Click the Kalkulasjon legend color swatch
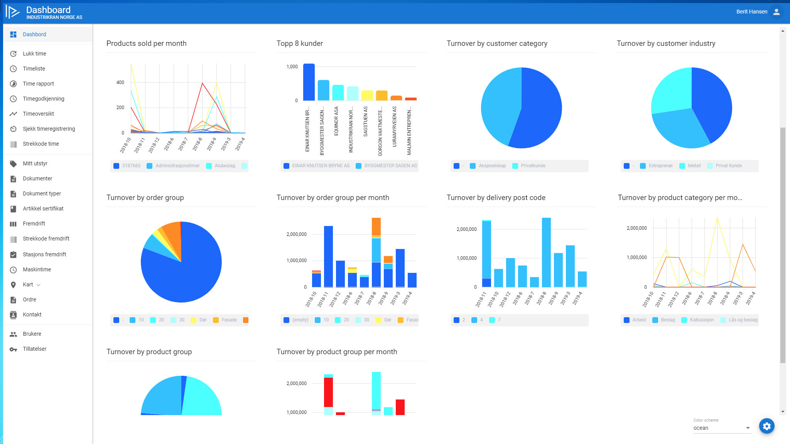 [684, 320]
